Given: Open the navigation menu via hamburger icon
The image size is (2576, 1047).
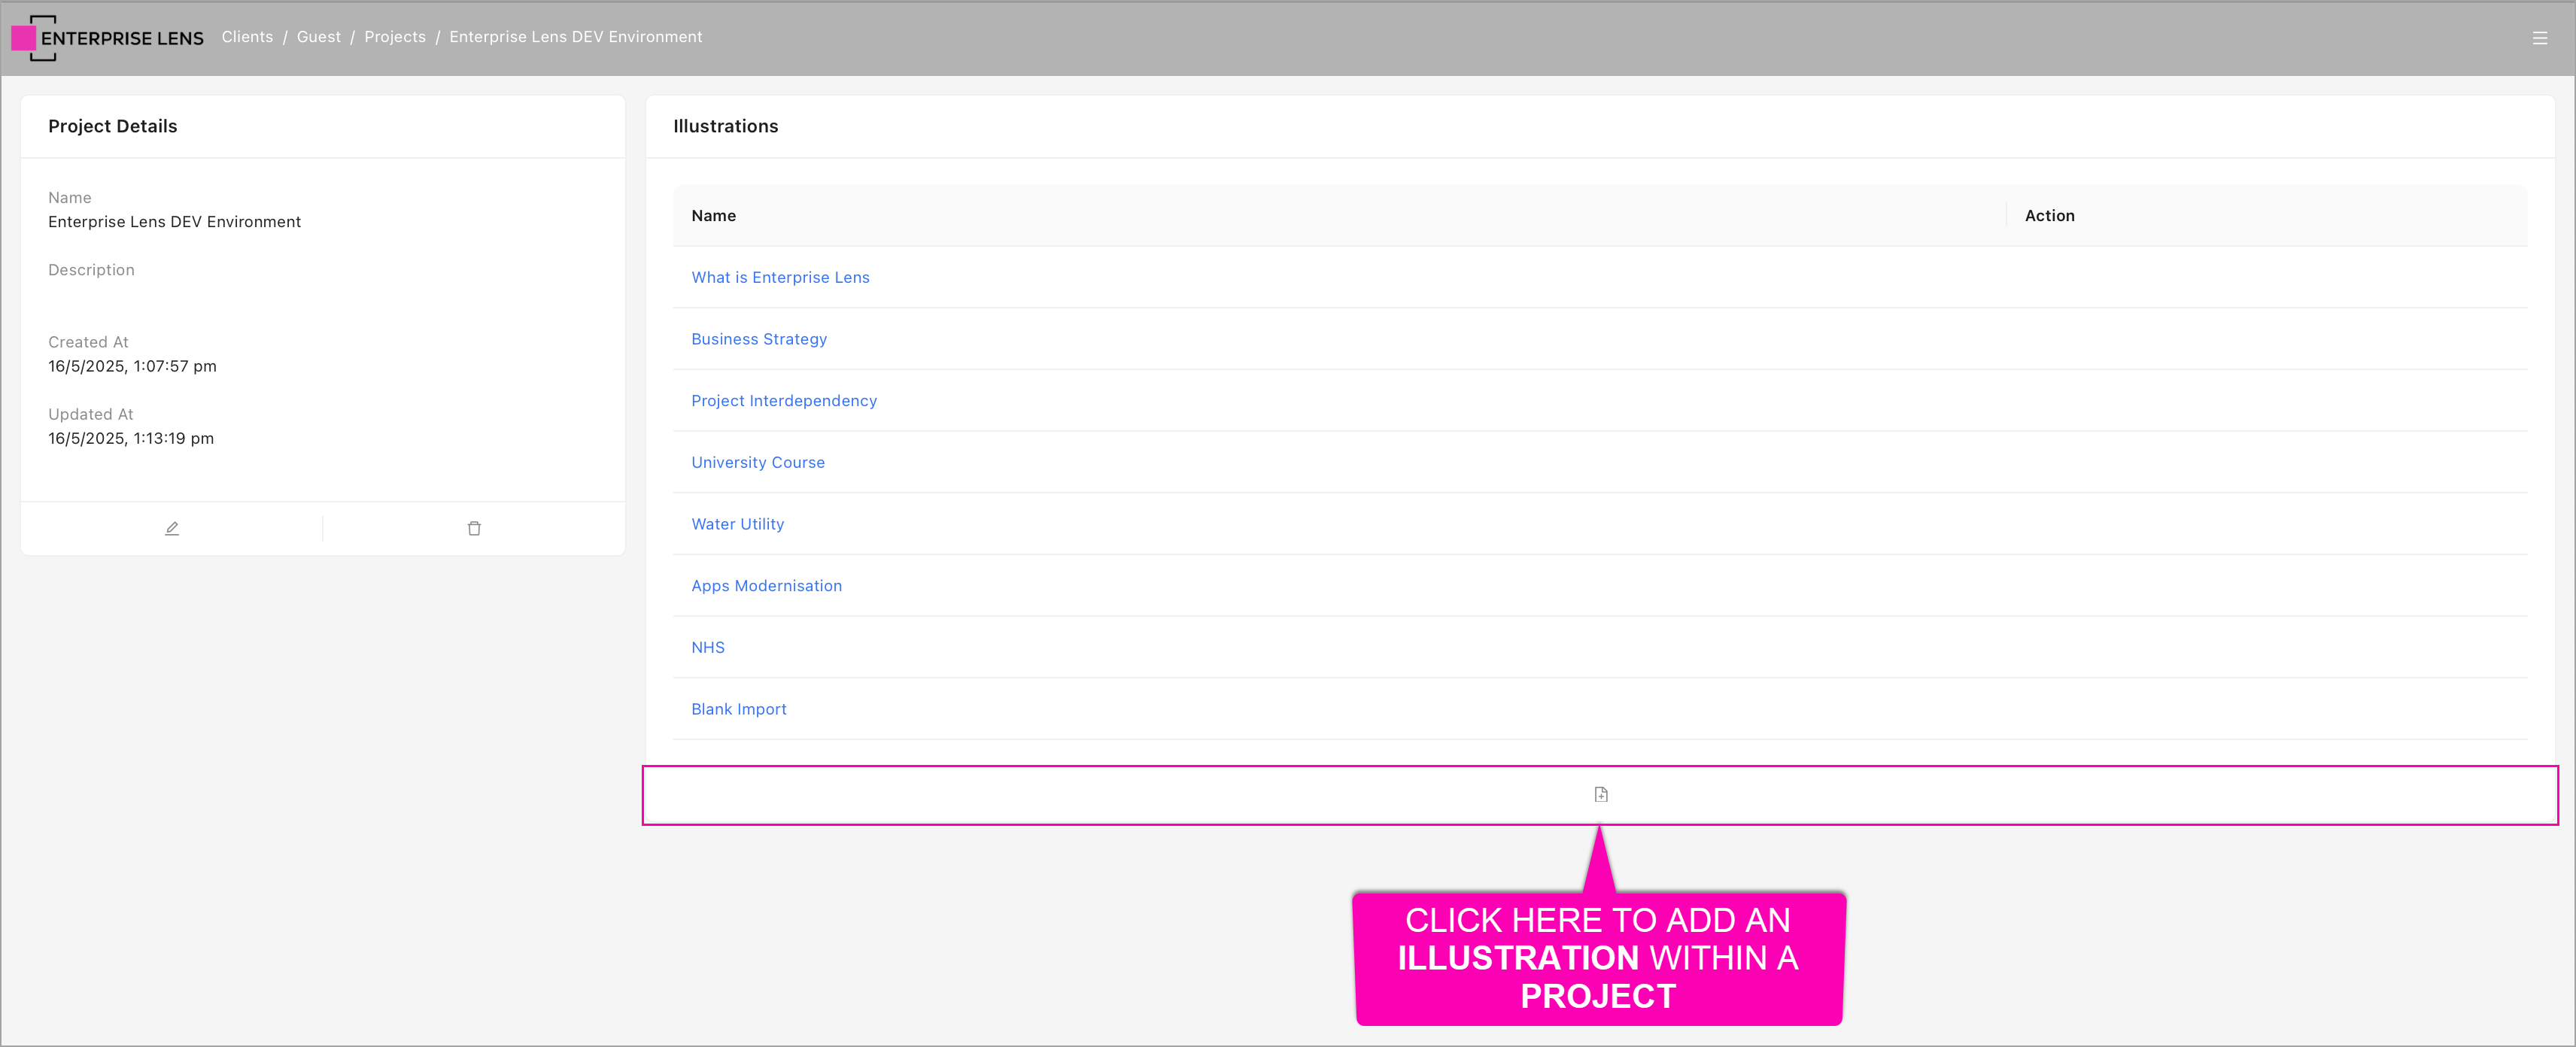Looking at the screenshot, I should coord(2541,37).
